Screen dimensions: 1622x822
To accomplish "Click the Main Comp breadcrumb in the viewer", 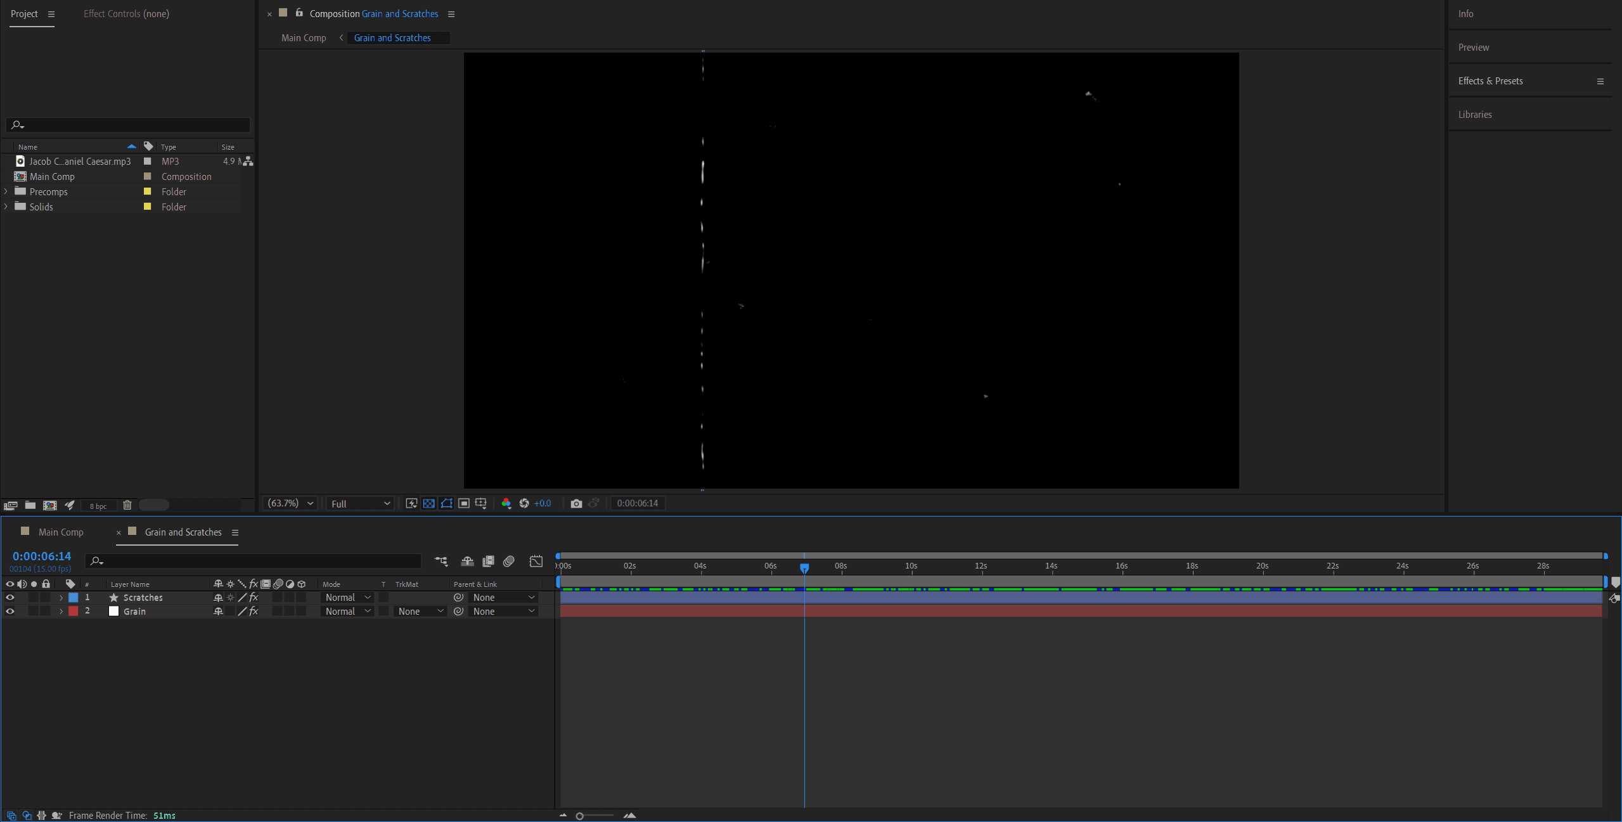I will 304,38.
